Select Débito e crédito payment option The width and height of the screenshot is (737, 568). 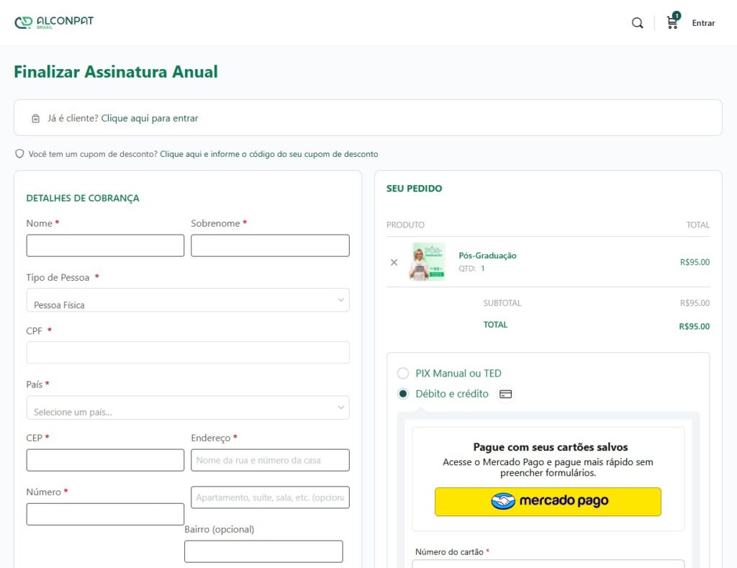coord(403,394)
